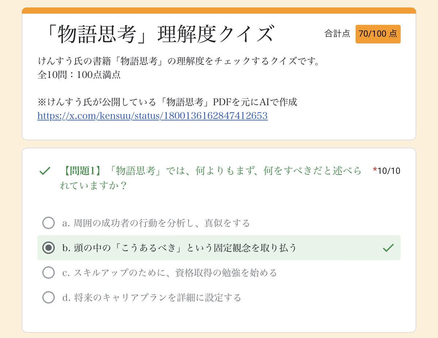Viewport: 438px width, 338px height.
Task: Click the 10/10 points for question 1
Action: 389,171
